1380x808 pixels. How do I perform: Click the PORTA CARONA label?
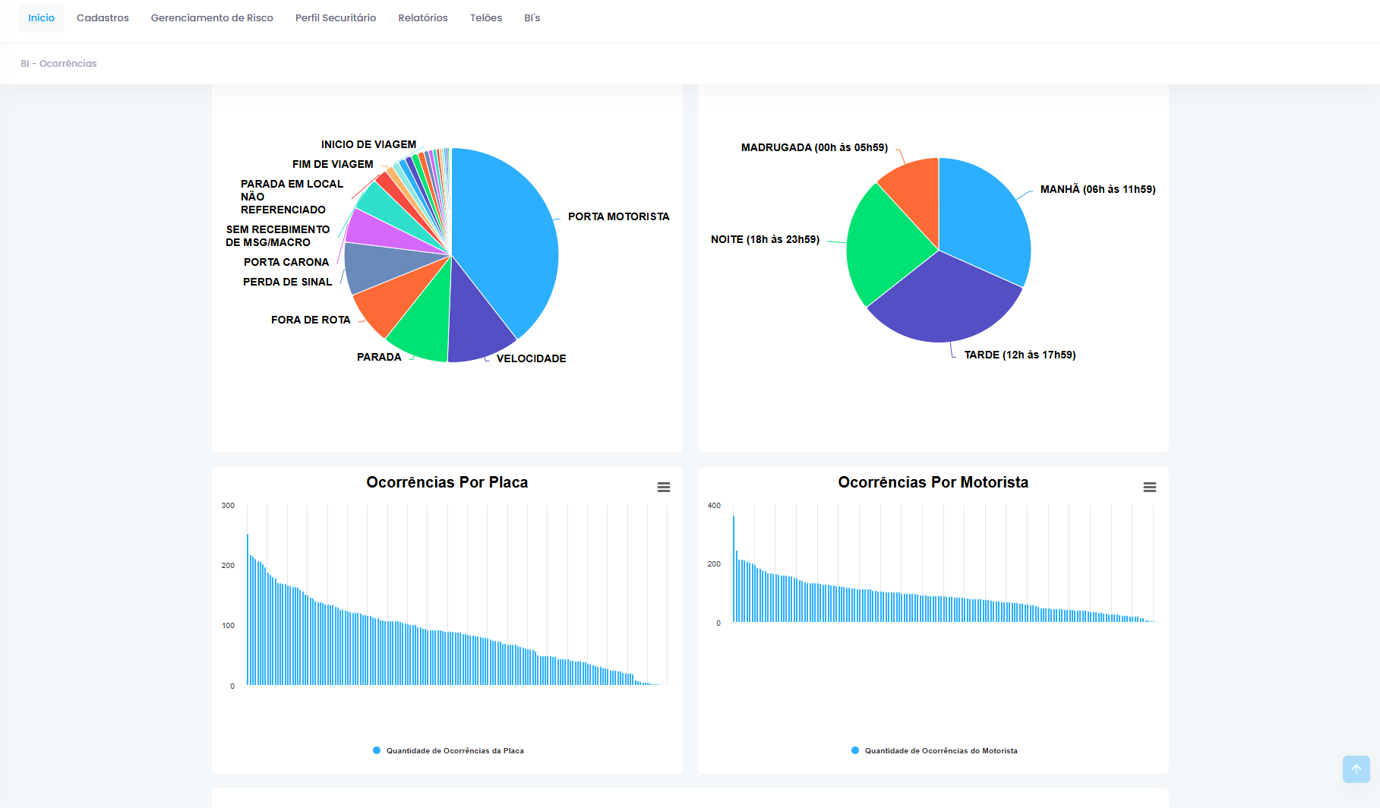click(x=286, y=262)
